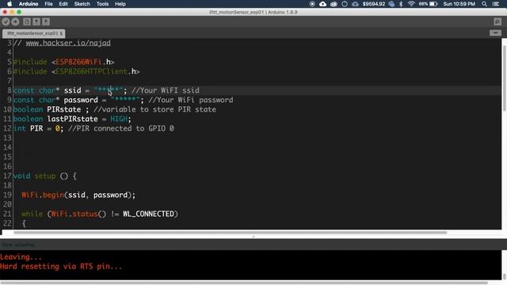Click the Sun 10:59 PM clock

click(459, 4)
